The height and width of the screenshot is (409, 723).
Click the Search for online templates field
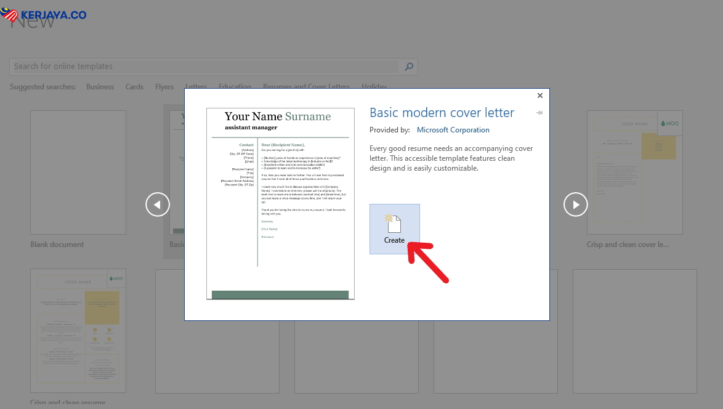click(204, 67)
